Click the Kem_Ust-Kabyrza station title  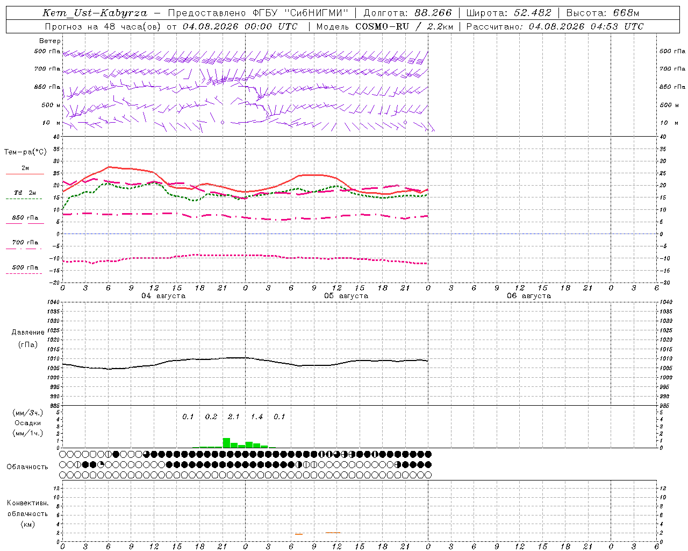pos(94,13)
